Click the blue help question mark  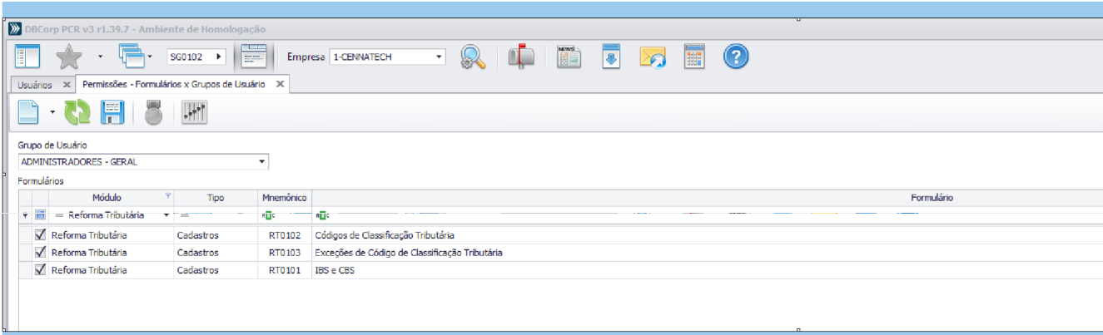coord(736,57)
